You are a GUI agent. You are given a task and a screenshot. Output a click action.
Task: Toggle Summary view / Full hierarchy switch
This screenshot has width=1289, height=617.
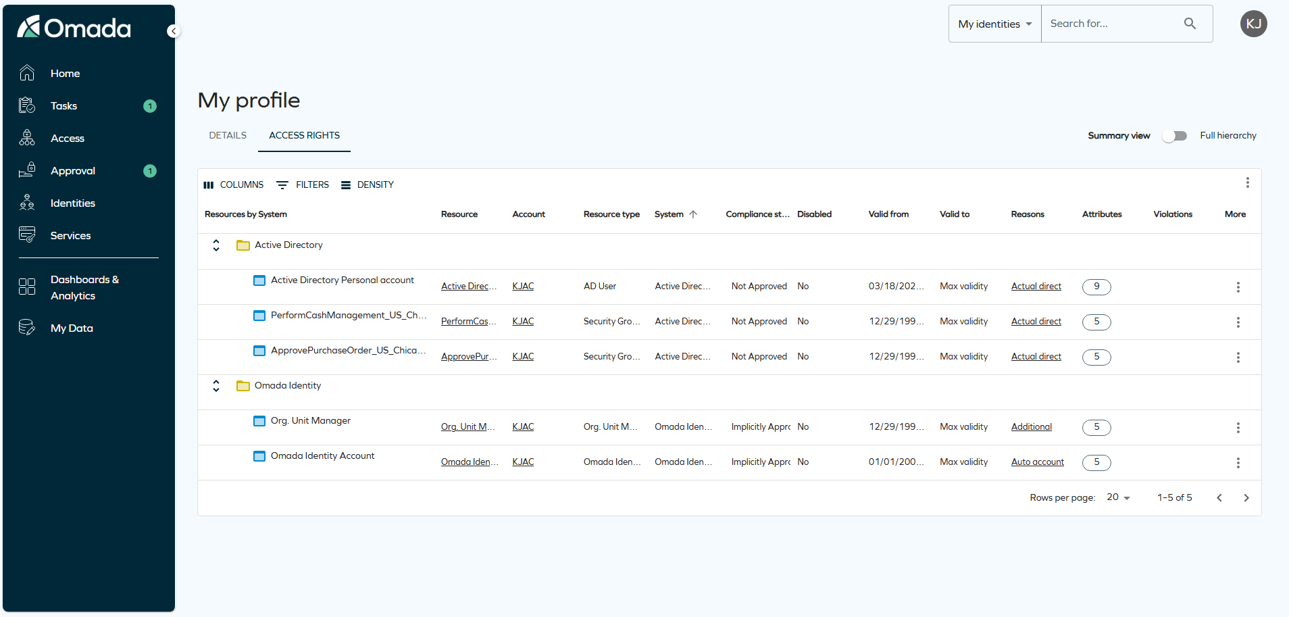point(1175,136)
